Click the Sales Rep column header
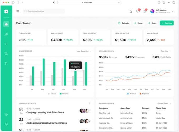The height and width of the screenshot is (132, 179). click(x=125, y=108)
